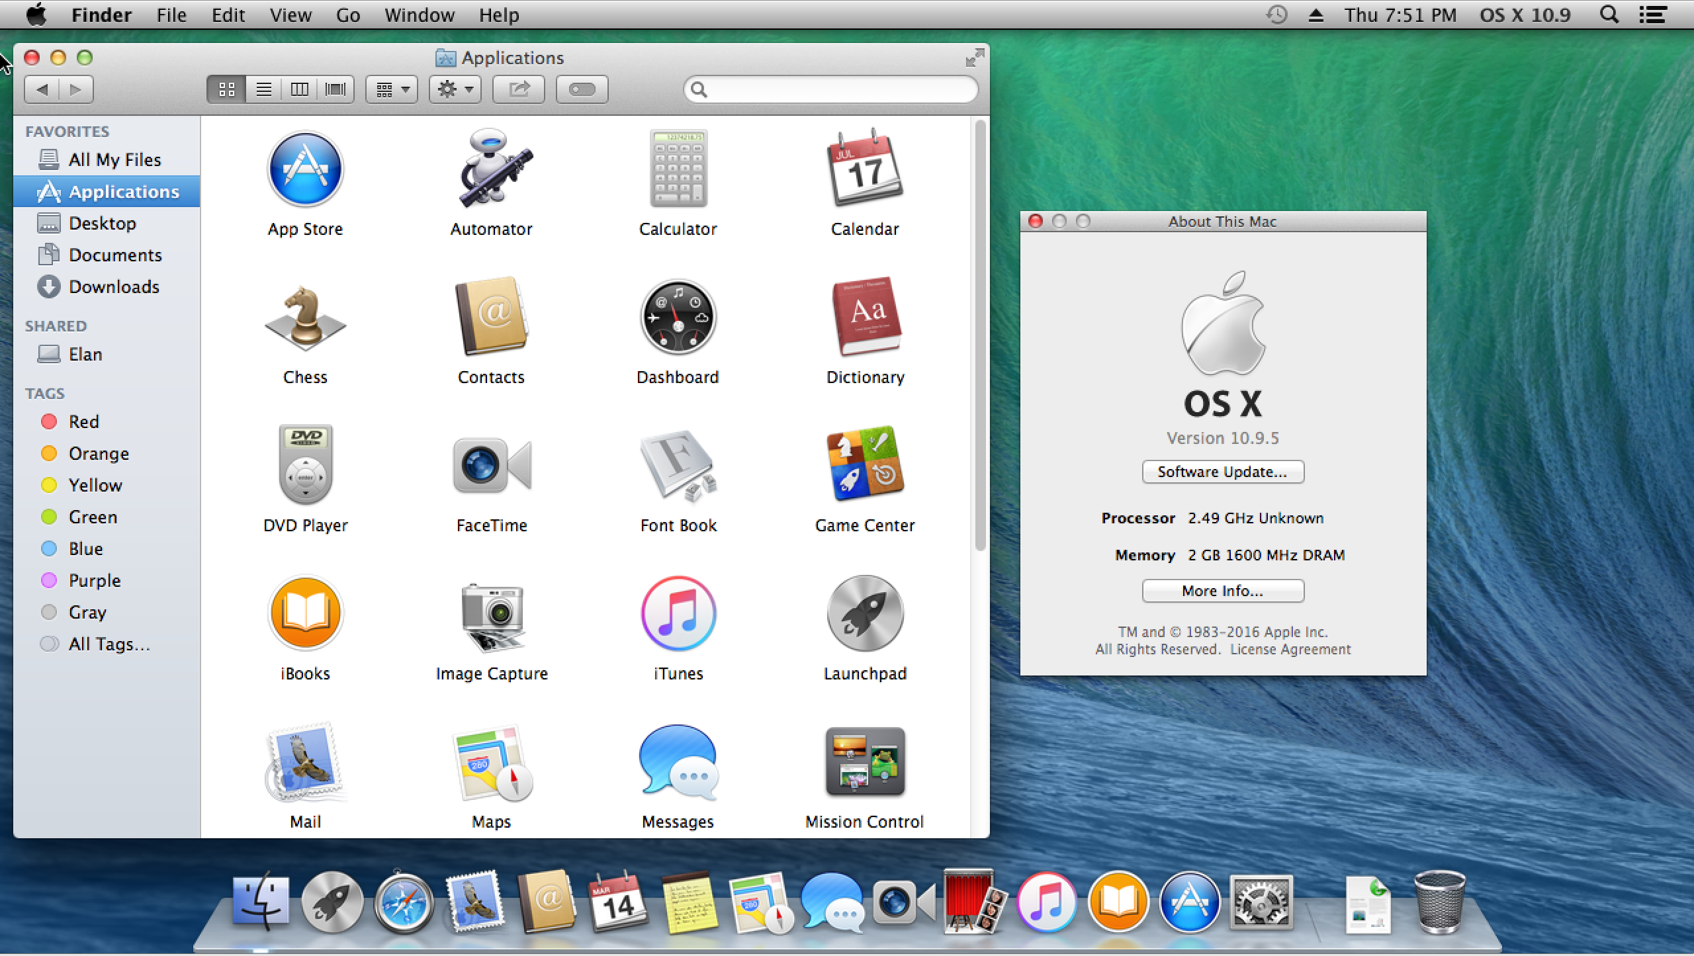Toggle column view in Finder toolbar
The width and height of the screenshot is (1694, 956).
pos(300,89)
